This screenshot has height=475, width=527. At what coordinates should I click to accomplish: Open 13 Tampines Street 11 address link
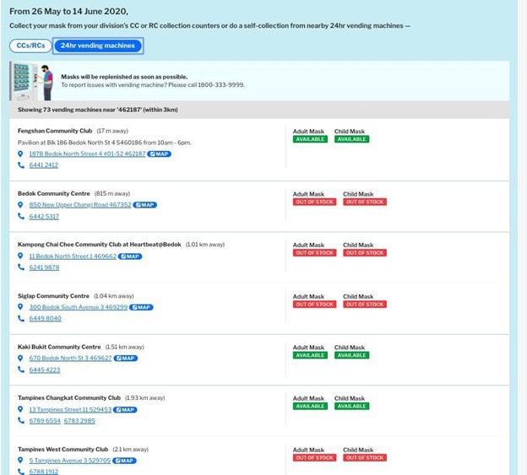70,409
